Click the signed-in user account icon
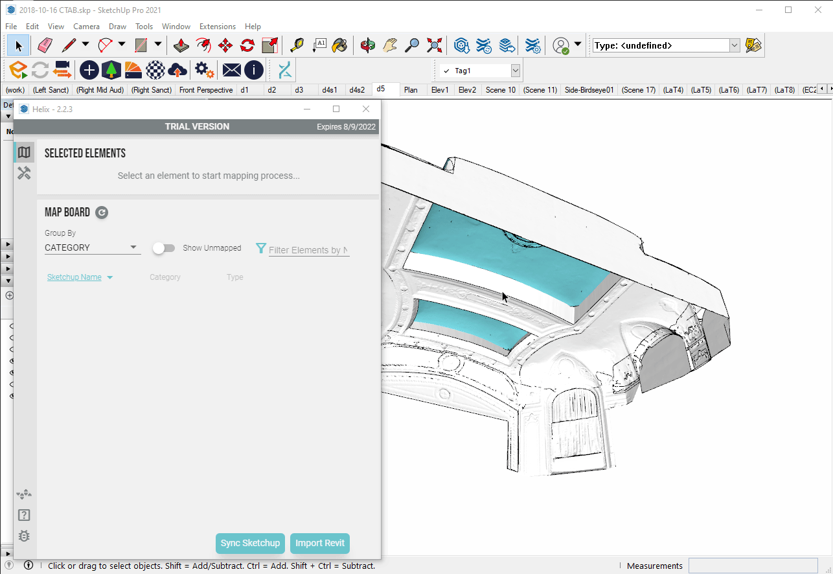This screenshot has height=574, width=833. 561,45
